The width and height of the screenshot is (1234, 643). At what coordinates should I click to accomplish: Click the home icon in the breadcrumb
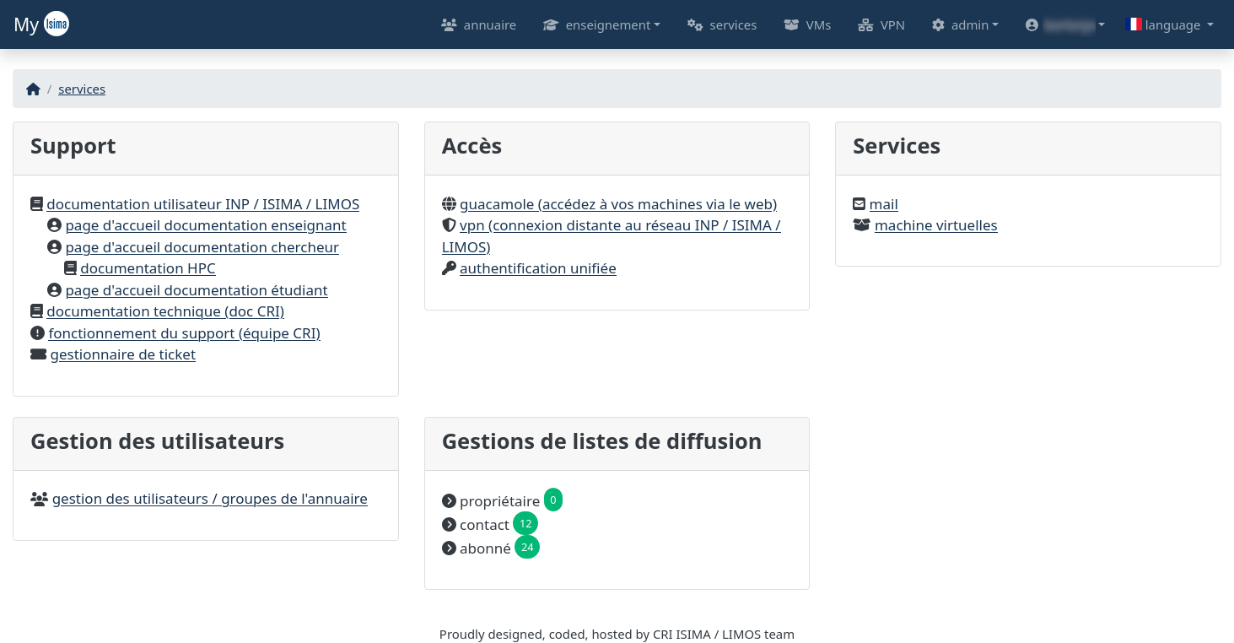33,88
